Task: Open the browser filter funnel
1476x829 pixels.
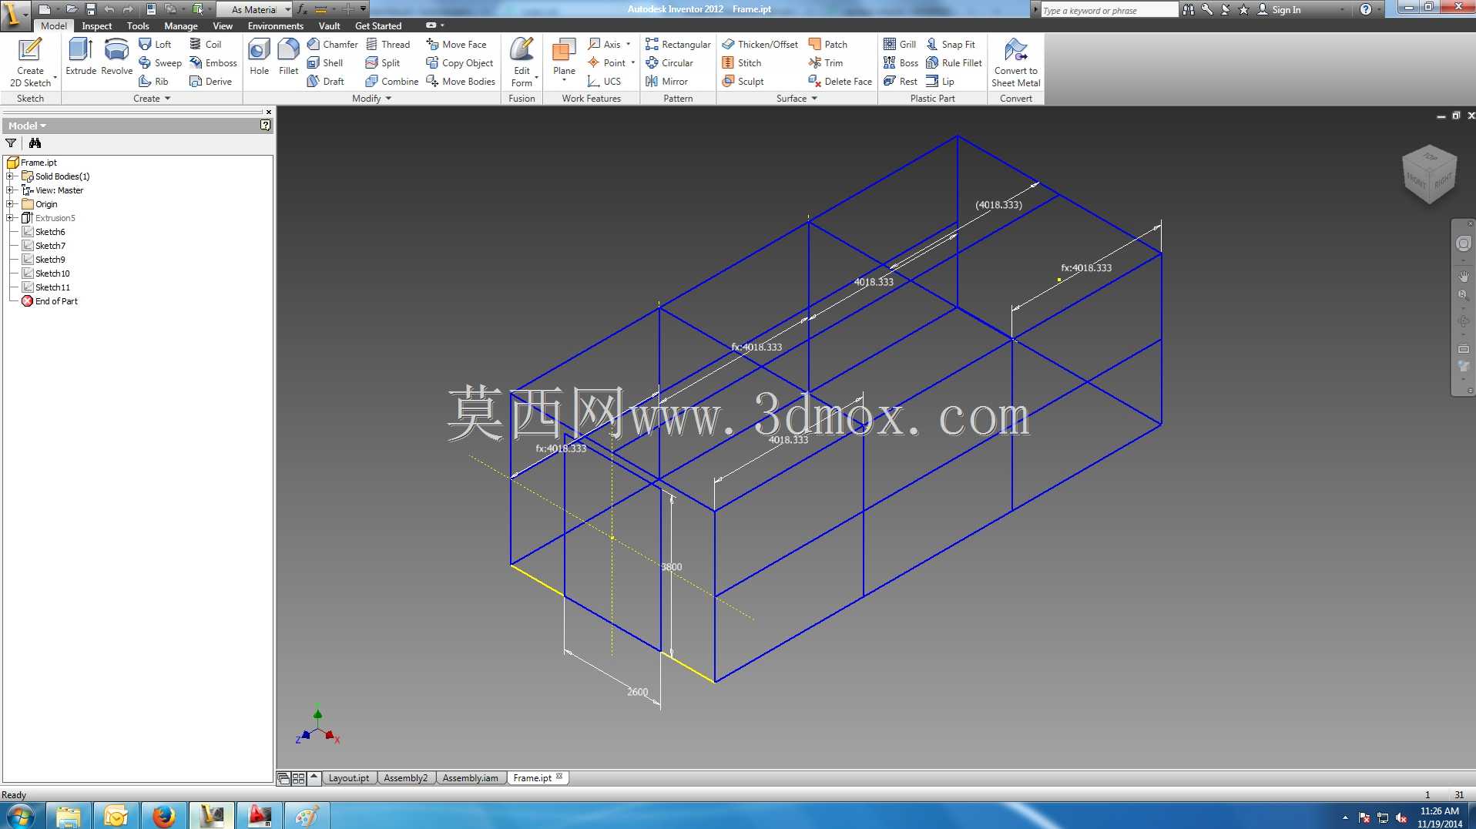Action: [x=11, y=143]
